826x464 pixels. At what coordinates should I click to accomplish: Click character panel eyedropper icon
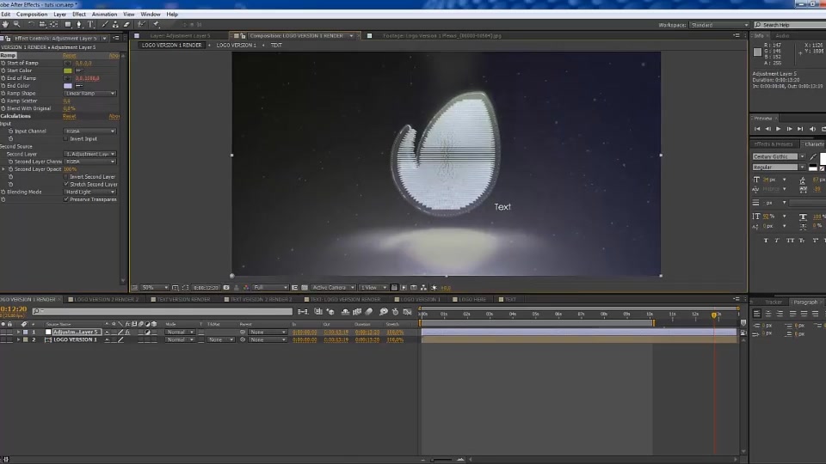point(813,156)
